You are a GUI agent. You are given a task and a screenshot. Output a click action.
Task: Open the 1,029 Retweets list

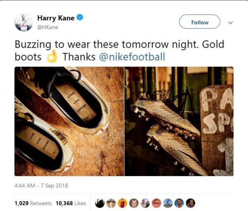click(x=33, y=203)
